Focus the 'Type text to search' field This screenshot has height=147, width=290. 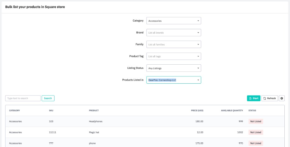[23, 98]
